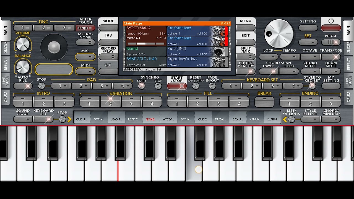The height and width of the screenshot is (199, 354).
Task: Select DNC button 2
Action: pos(44,28)
